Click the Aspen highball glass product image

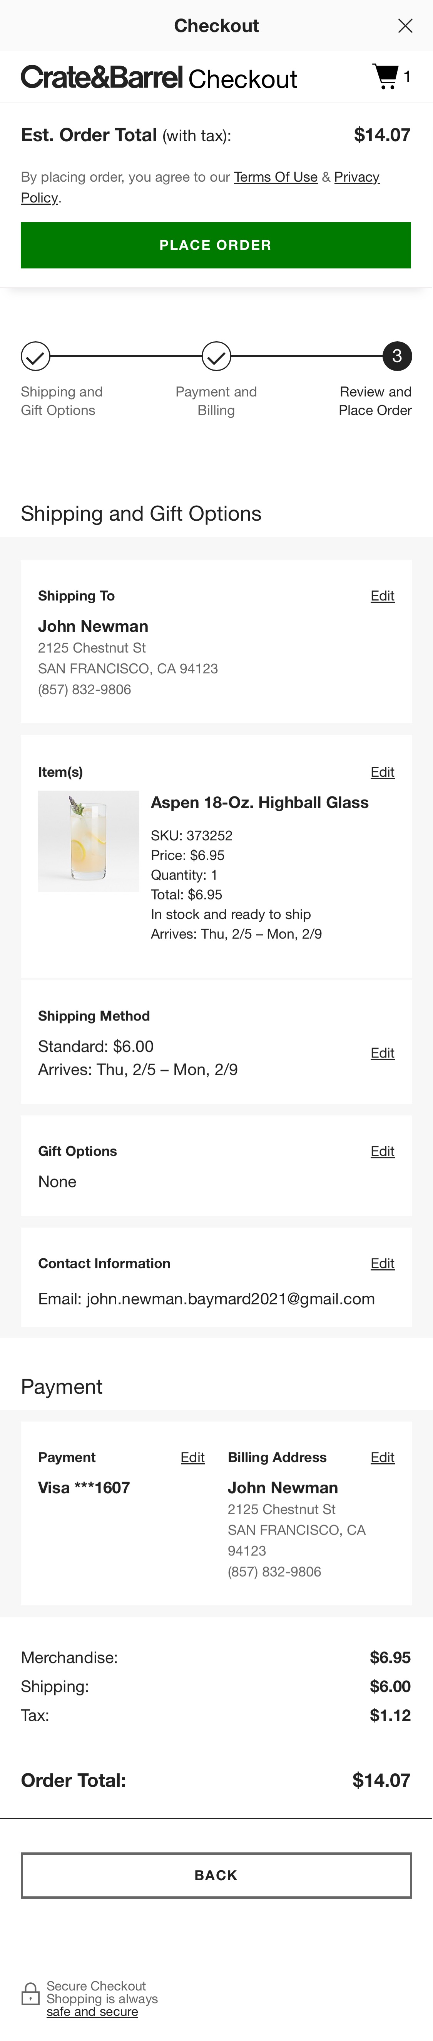point(89,842)
